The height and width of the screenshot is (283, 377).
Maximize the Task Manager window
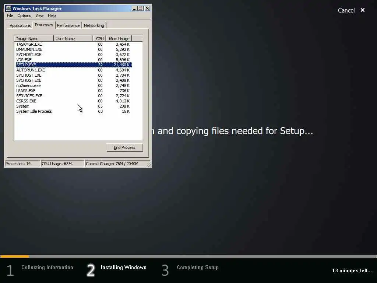click(x=140, y=8)
